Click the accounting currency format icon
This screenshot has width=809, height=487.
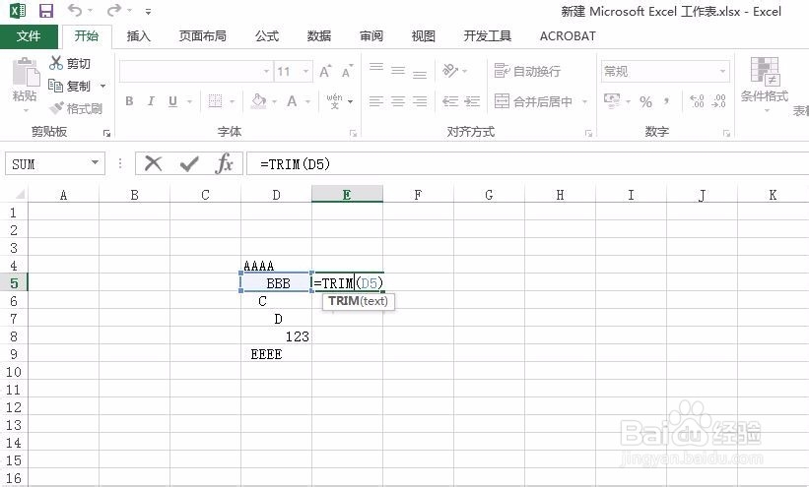612,100
